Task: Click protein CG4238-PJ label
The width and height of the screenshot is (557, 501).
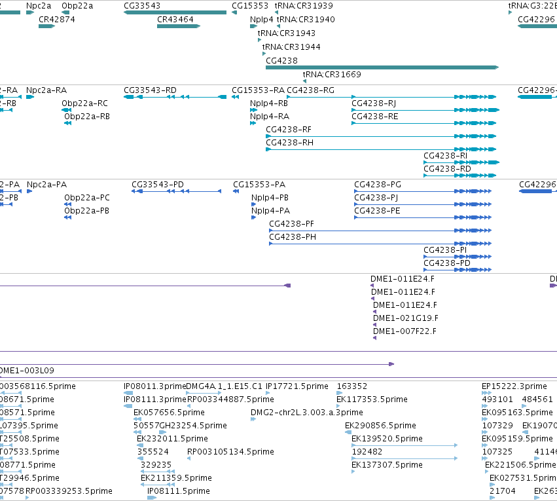Action: (x=376, y=198)
